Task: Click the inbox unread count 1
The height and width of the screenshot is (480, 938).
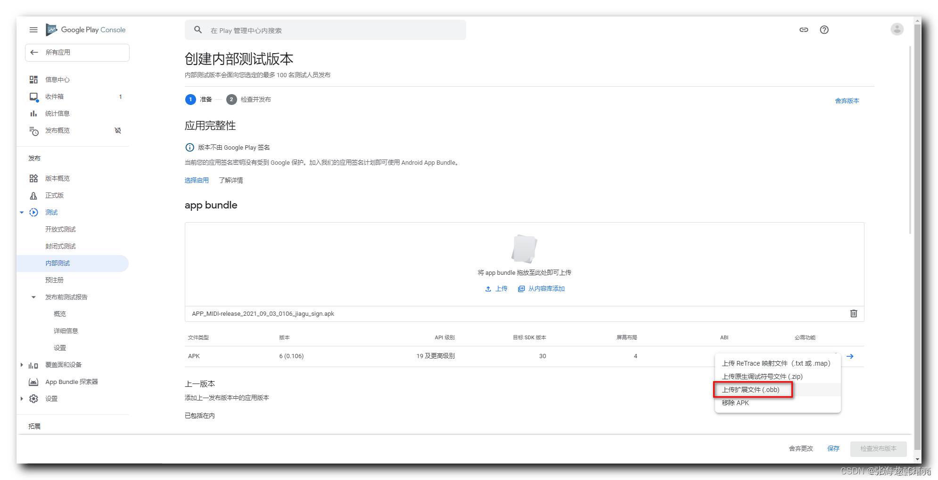Action: point(121,97)
